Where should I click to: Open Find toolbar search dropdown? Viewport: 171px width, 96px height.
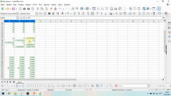pos(148,86)
